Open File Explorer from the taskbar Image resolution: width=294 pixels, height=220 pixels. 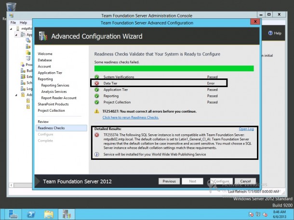[x=49, y=214]
